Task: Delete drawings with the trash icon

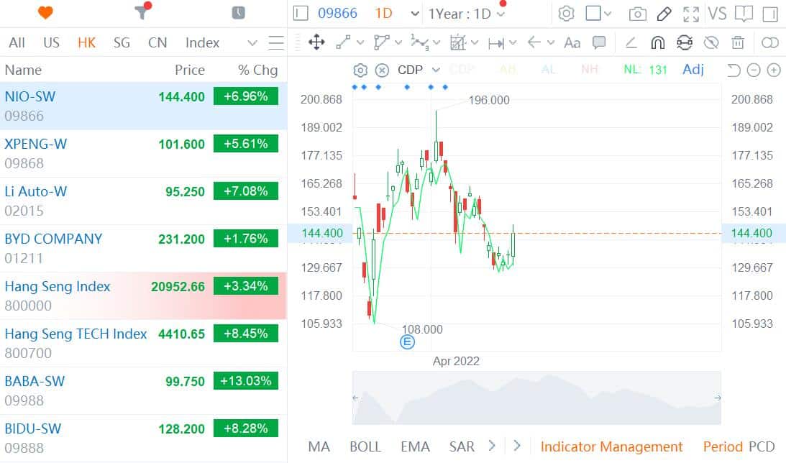Action: [738, 43]
